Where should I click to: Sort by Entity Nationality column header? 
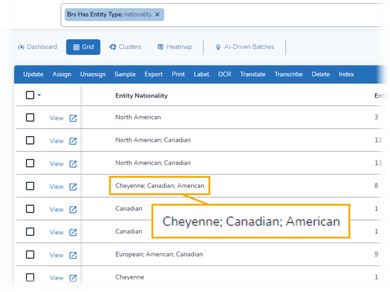click(141, 96)
